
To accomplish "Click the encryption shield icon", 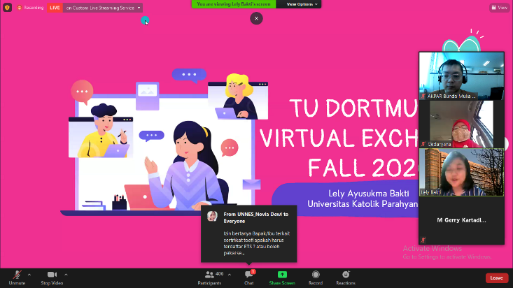I will point(7,8).
